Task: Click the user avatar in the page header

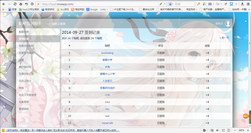Action: 228,23
